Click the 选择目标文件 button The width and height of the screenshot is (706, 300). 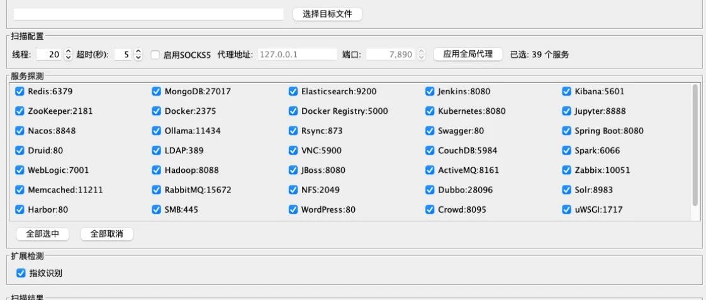327,14
